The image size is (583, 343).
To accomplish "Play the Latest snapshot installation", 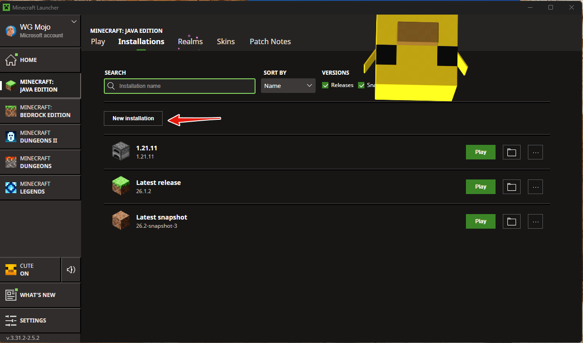I will [x=481, y=221].
